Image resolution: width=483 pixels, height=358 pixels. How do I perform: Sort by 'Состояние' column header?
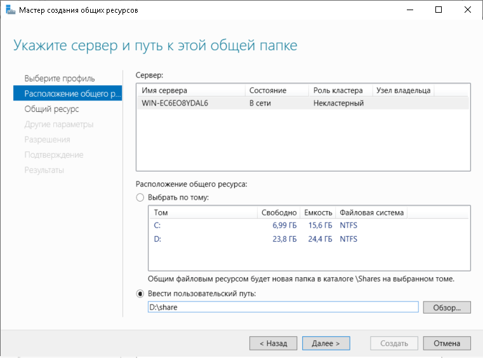(x=277, y=90)
